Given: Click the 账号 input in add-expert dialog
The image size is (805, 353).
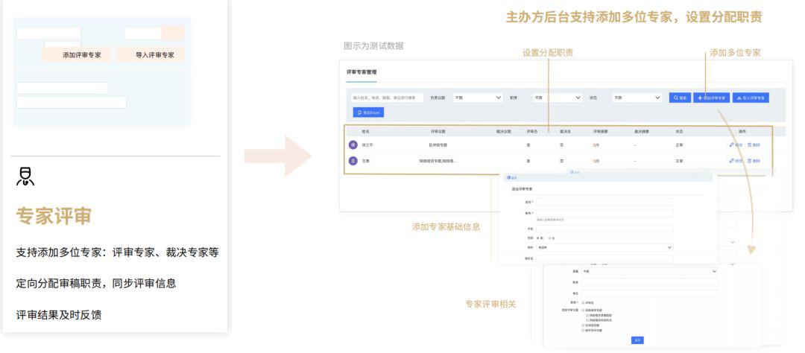Looking at the screenshot, I should [x=604, y=213].
